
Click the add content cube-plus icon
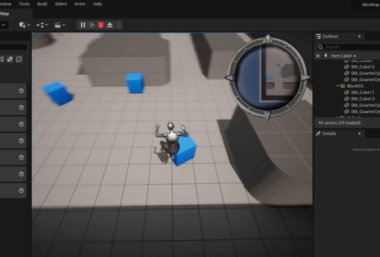coord(22,25)
